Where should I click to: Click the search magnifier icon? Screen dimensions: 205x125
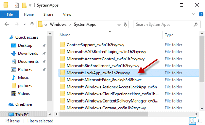[196, 25]
